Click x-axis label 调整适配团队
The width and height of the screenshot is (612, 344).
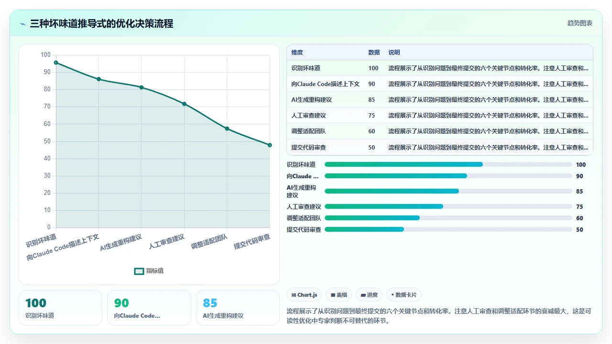(209, 242)
